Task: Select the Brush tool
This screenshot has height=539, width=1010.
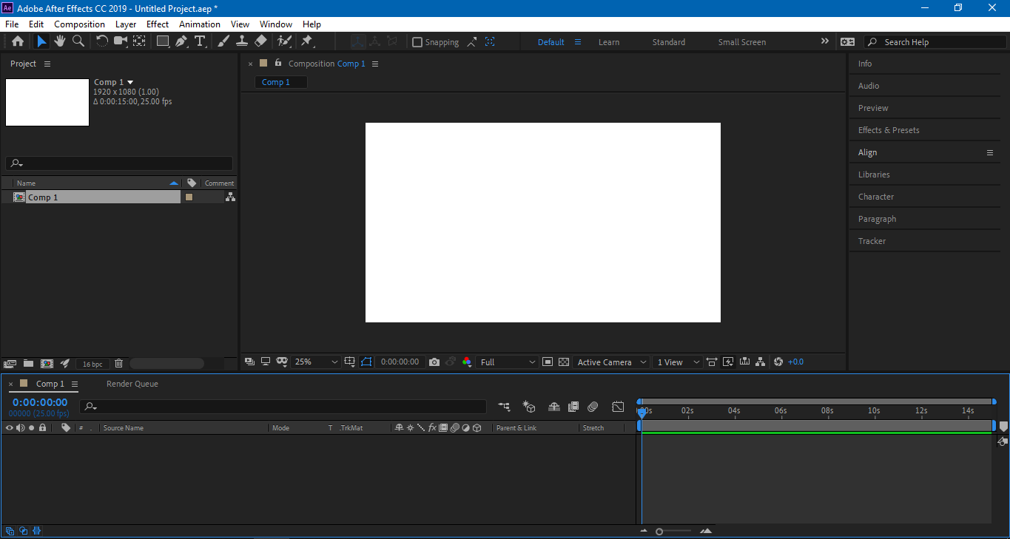Action: [223, 41]
